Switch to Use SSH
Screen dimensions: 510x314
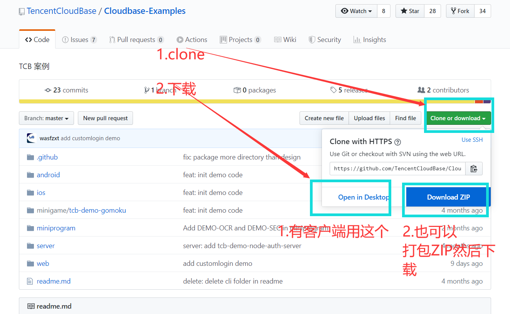coord(472,139)
